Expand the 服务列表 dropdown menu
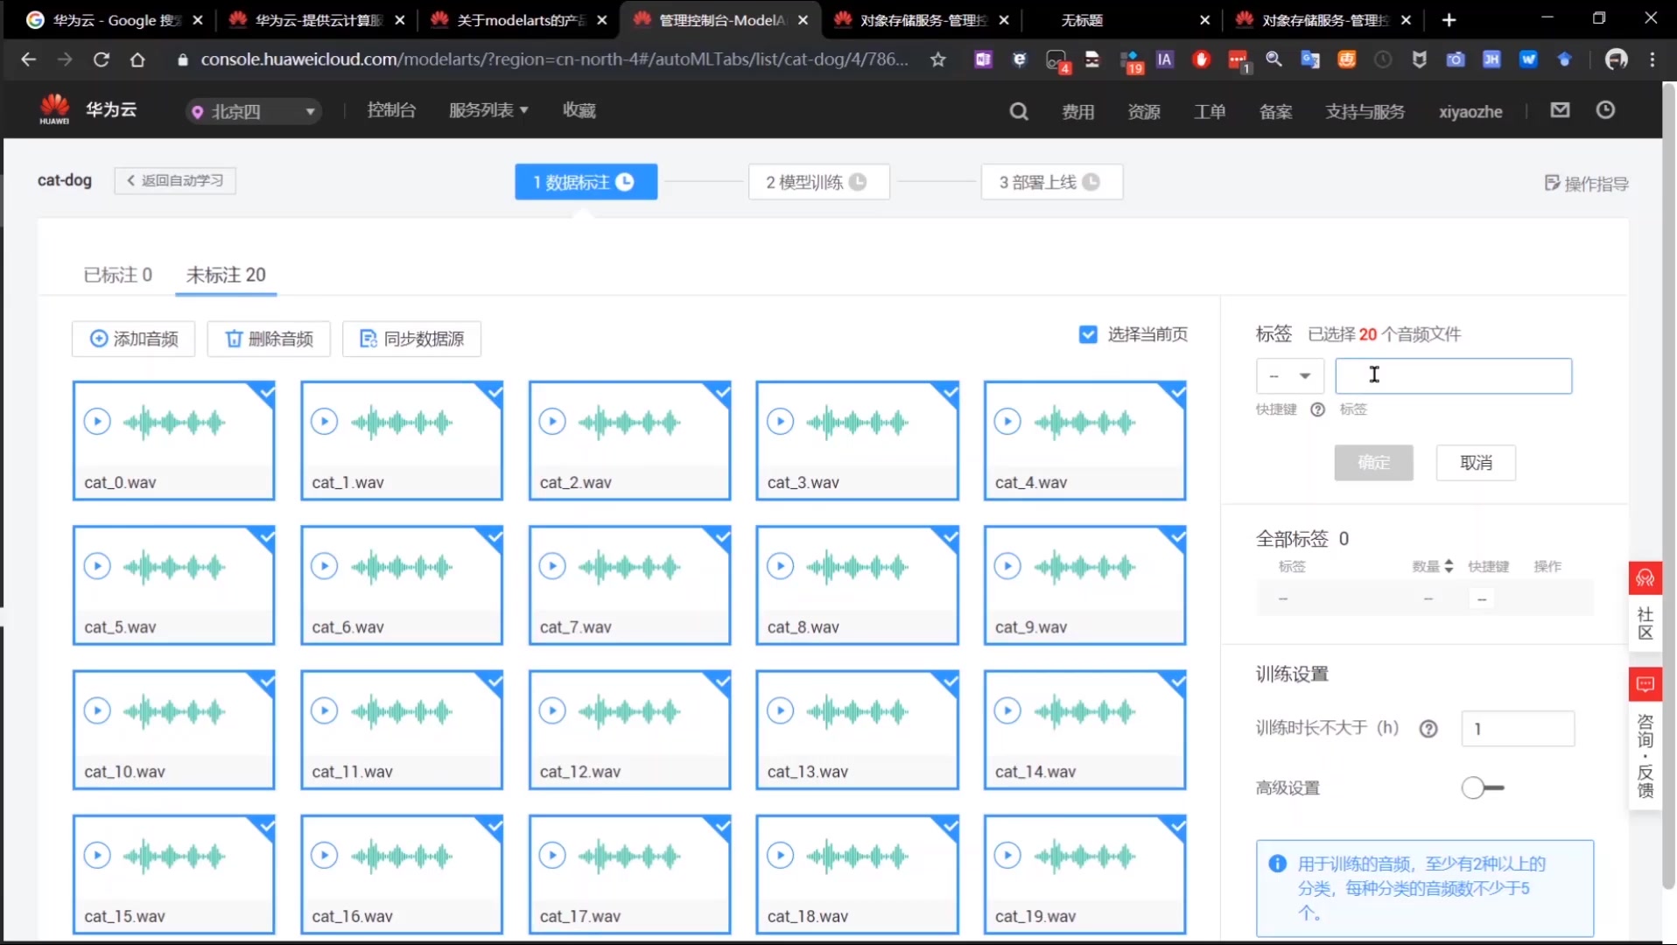 (x=488, y=110)
